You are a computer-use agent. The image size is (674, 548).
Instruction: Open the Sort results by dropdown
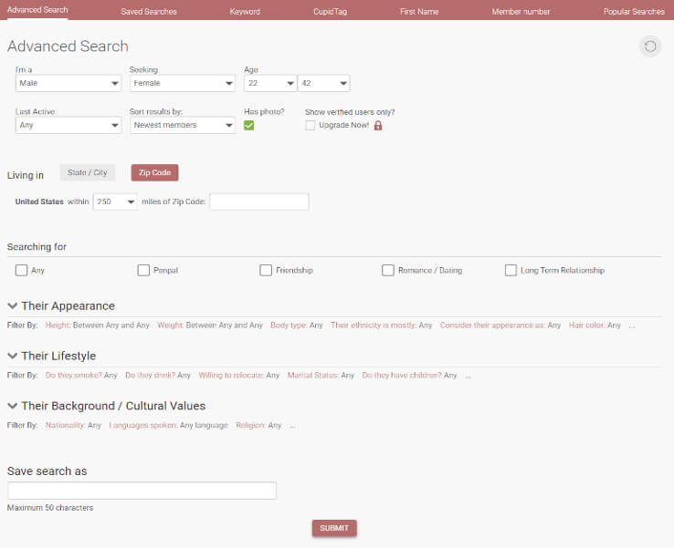pos(182,125)
